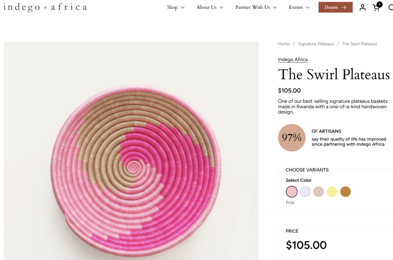The image size is (393, 260).
Task: Click the cart item count badge
Action: point(379,4)
